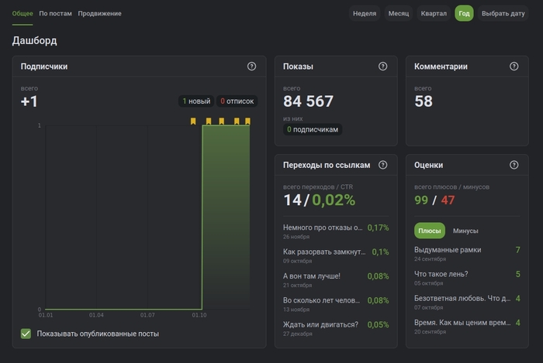The width and height of the screenshot is (543, 363).
Task: Select Общее tab
Action: 22,13
